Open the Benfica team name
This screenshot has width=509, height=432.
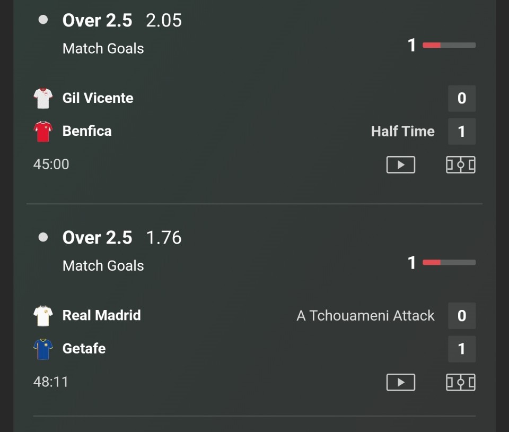(87, 131)
